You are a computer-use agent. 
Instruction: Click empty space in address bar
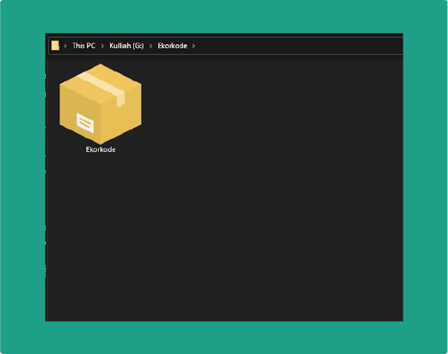coord(297,45)
